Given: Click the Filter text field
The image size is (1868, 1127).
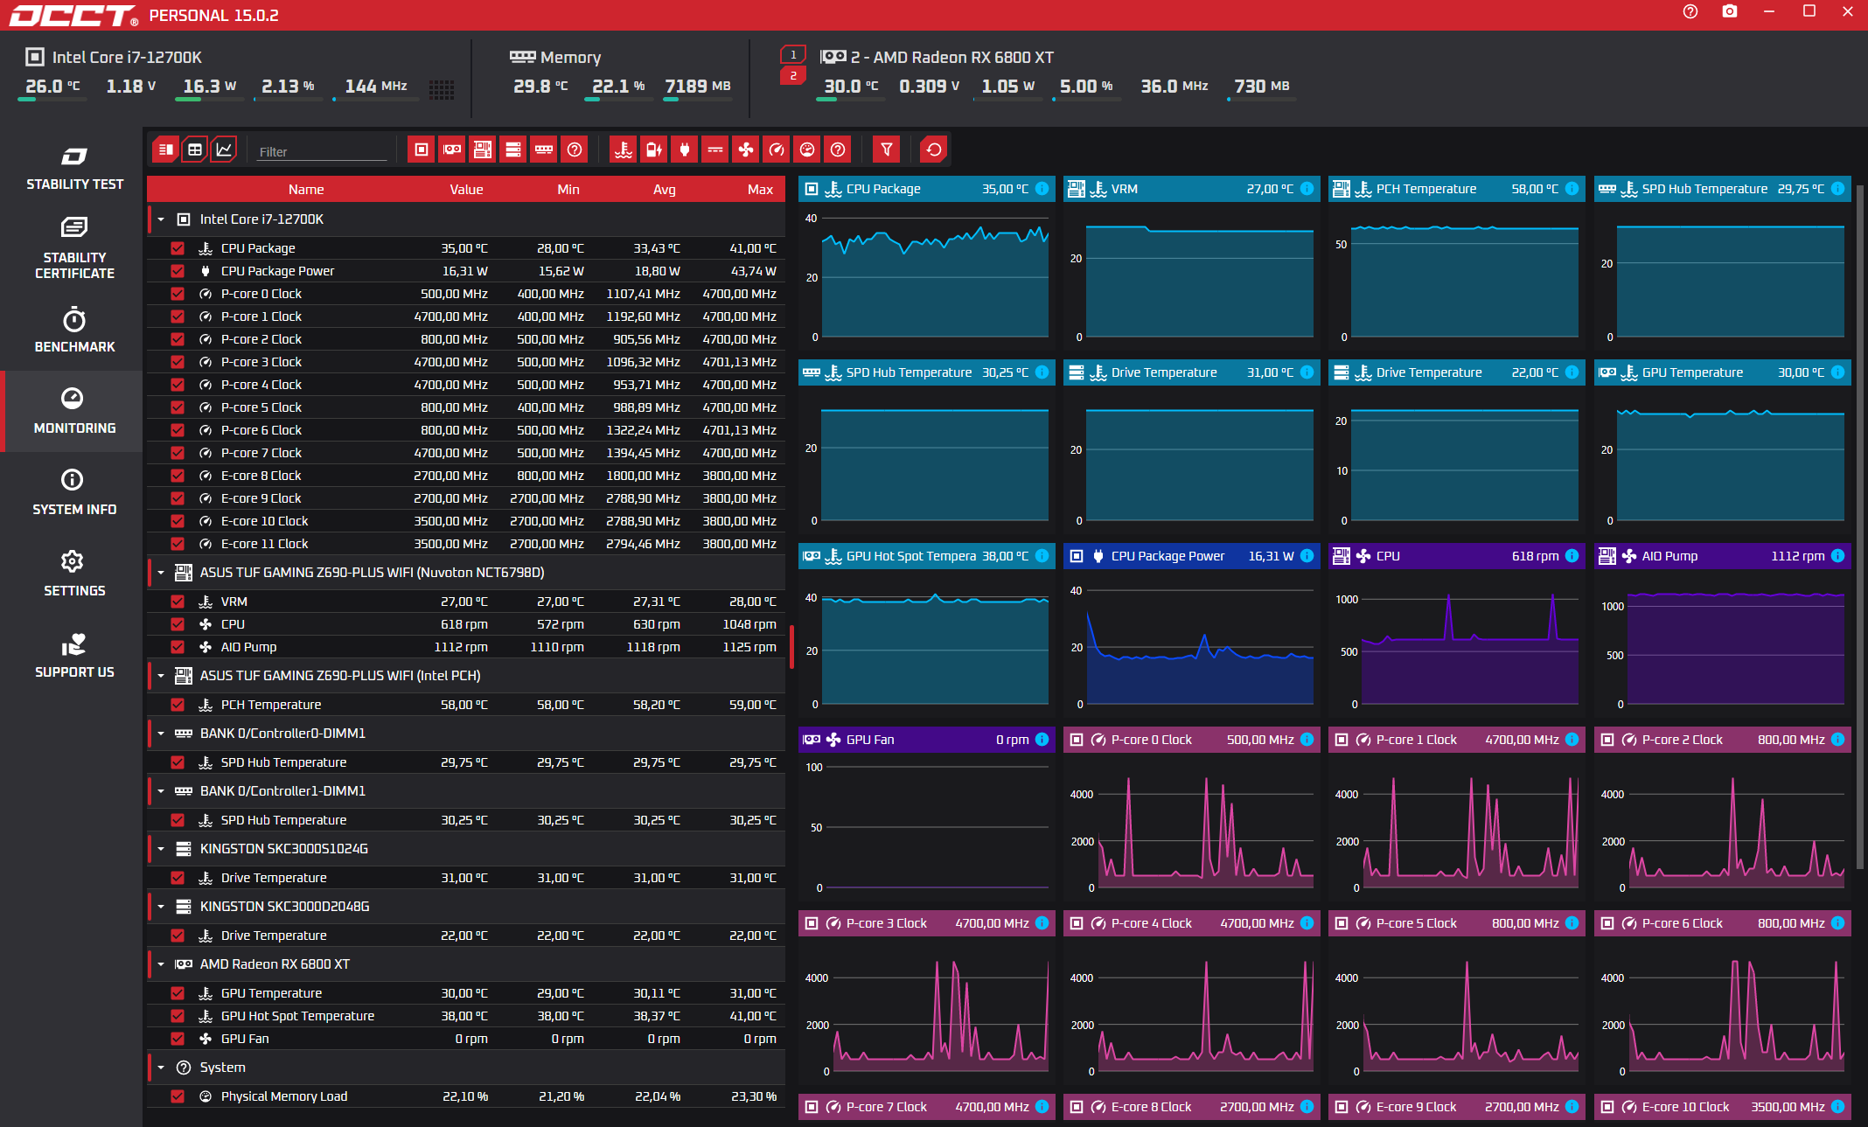Looking at the screenshot, I should click(322, 151).
